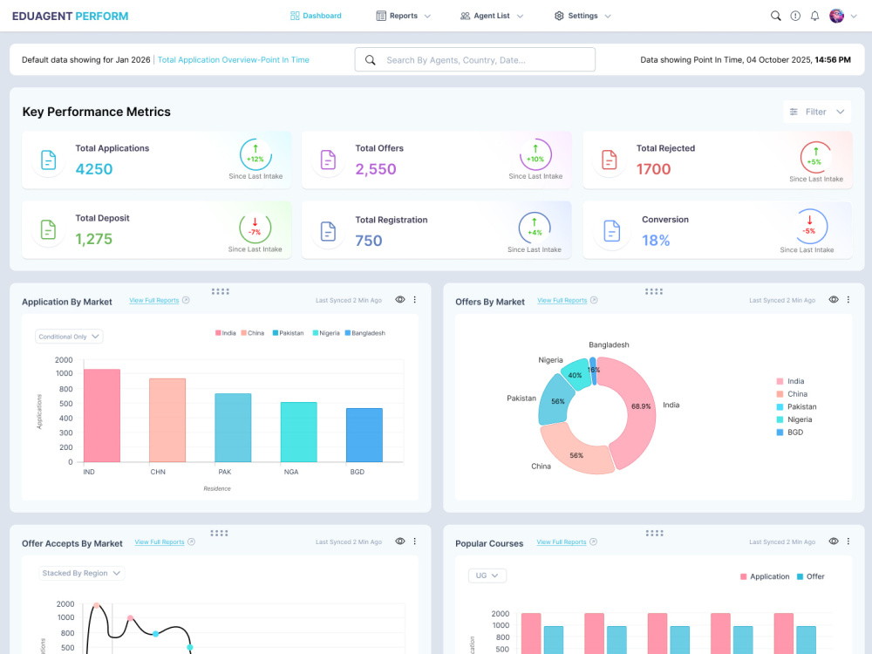Click the external arrow icon beside Offers By Market reports
Viewport: 872px width, 654px height.
[x=594, y=300]
